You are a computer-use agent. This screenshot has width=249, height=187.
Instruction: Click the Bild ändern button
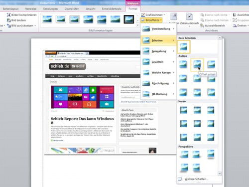pos(16,20)
